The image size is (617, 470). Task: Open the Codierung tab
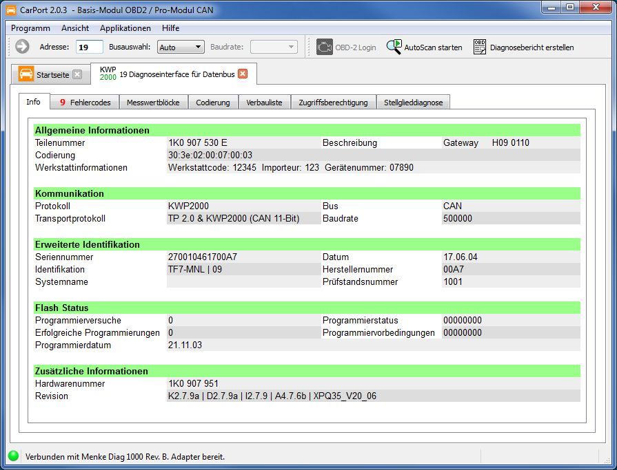212,103
